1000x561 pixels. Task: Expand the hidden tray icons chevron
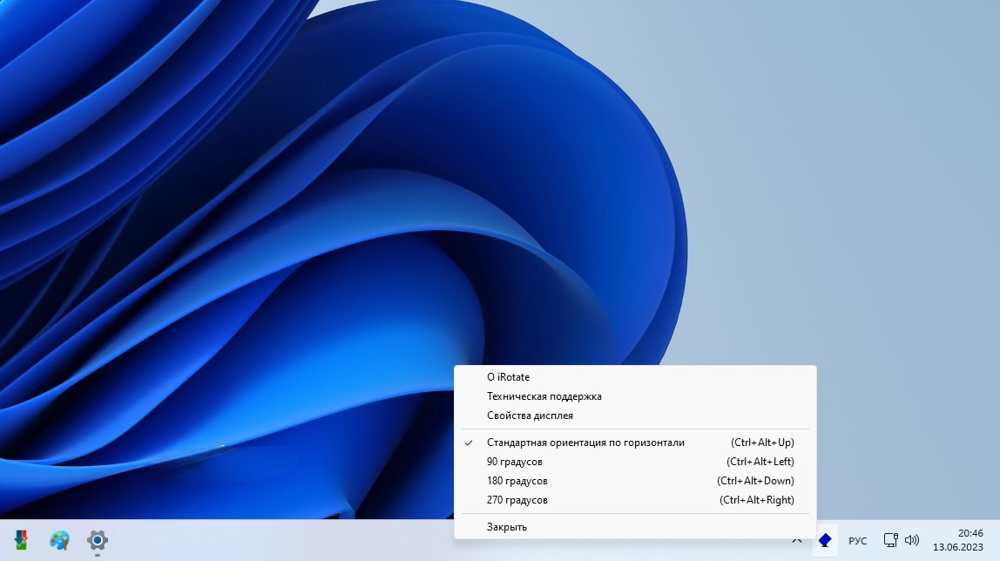796,541
